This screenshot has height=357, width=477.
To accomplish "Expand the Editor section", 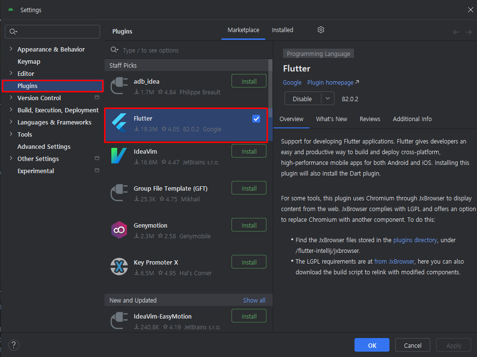I will [x=11, y=73].
